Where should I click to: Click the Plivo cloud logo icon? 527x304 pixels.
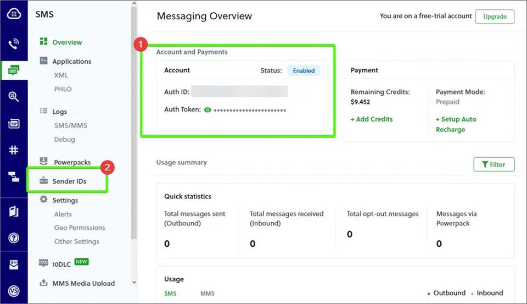click(14, 13)
